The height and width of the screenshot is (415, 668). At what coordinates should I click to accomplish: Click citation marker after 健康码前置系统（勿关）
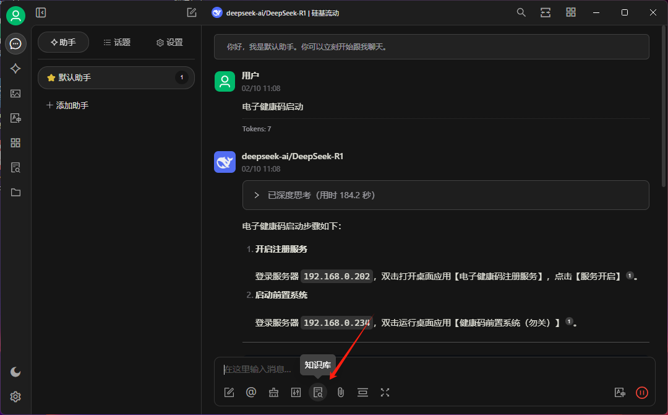pos(569,321)
